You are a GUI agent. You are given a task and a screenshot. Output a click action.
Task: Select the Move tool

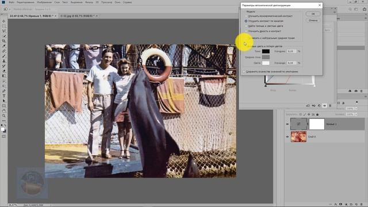(x=4, y=21)
